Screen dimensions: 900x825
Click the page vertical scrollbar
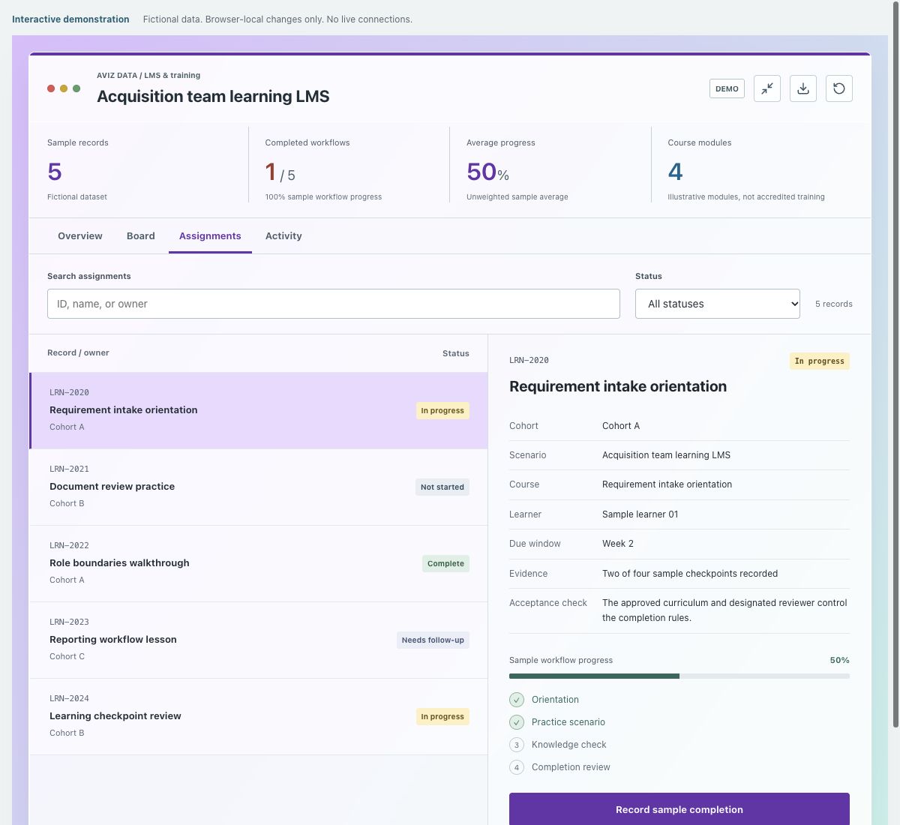(895, 364)
